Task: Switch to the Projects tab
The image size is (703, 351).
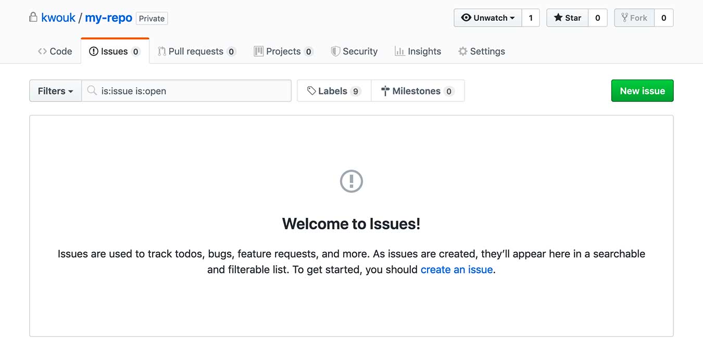Action: coord(283,51)
